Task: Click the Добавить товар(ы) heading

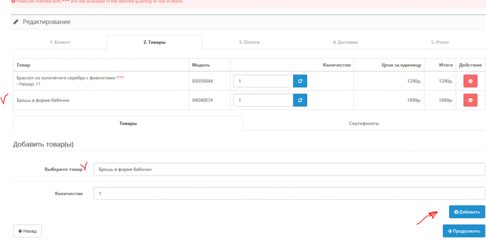Action: click(43, 144)
